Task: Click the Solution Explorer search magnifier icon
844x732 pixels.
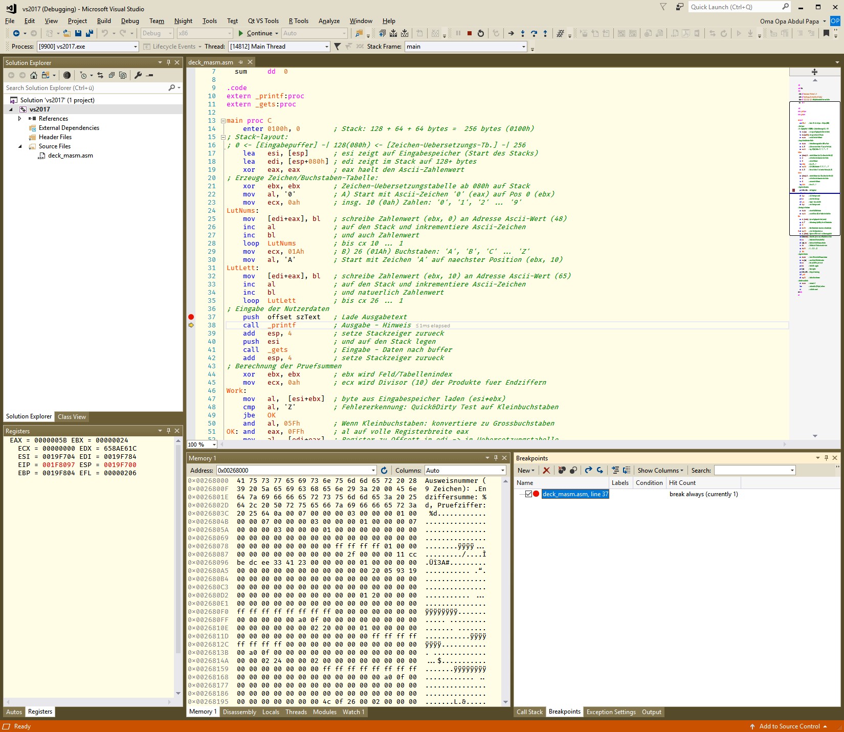Action: (172, 88)
